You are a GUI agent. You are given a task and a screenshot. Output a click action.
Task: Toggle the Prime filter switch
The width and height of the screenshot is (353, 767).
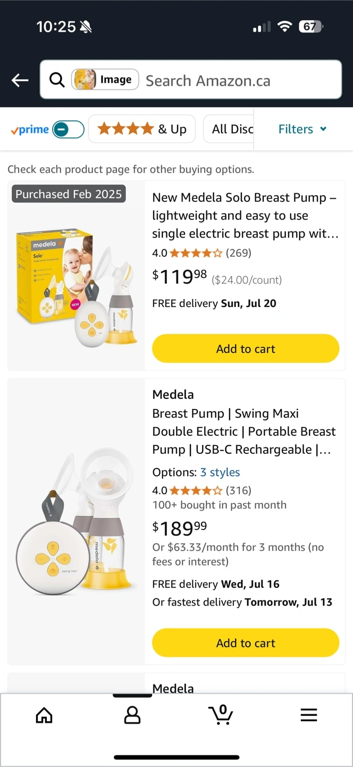68,129
